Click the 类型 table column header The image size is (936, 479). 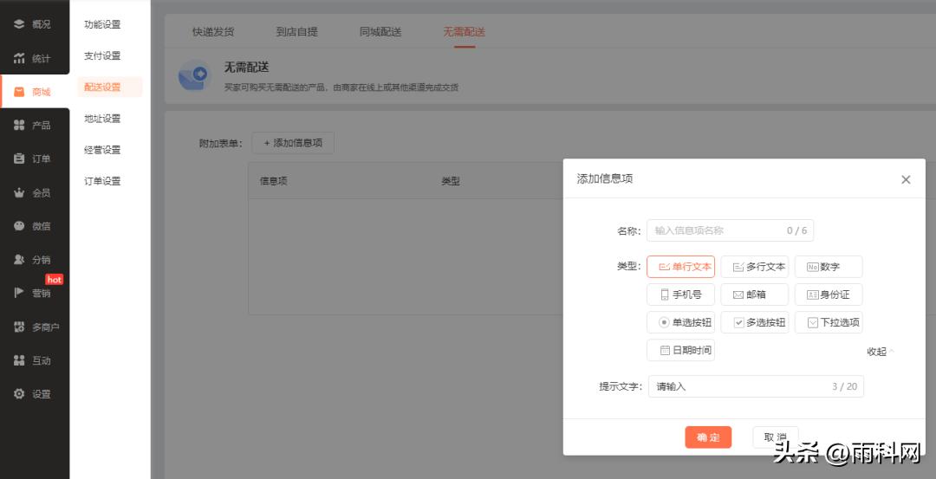pos(450,181)
